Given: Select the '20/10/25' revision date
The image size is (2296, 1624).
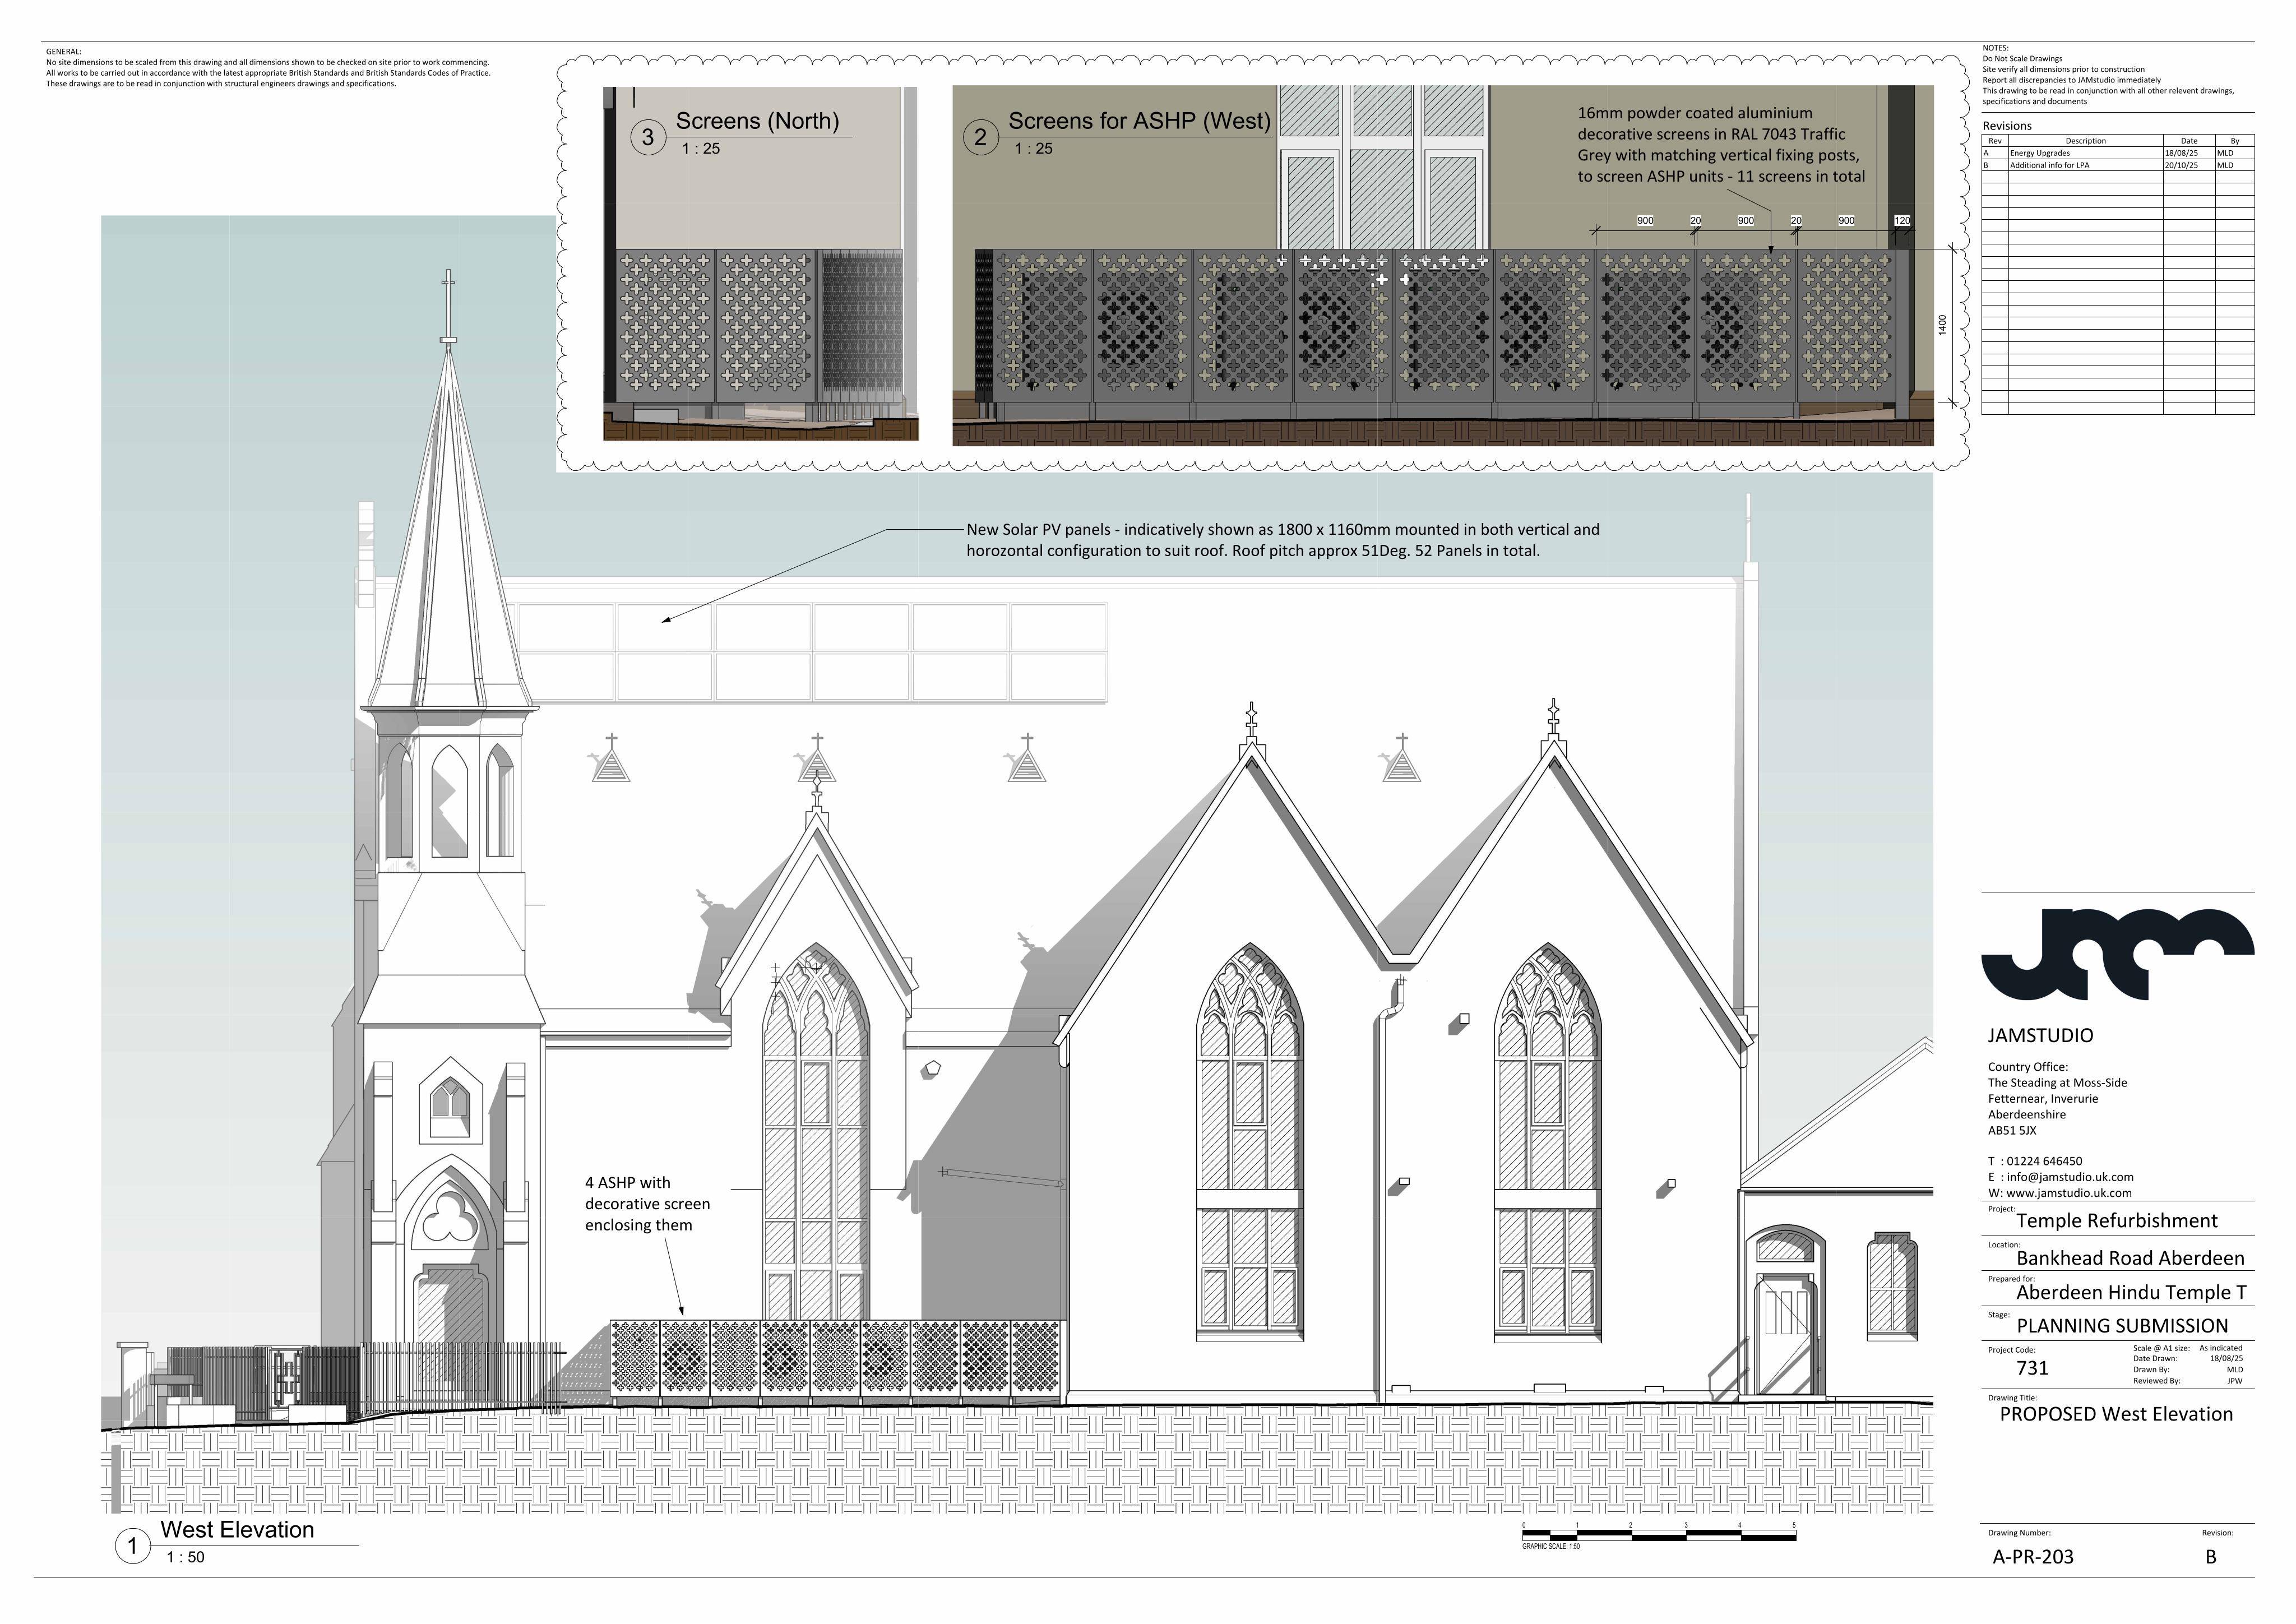Looking at the screenshot, I should pos(2181,165).
